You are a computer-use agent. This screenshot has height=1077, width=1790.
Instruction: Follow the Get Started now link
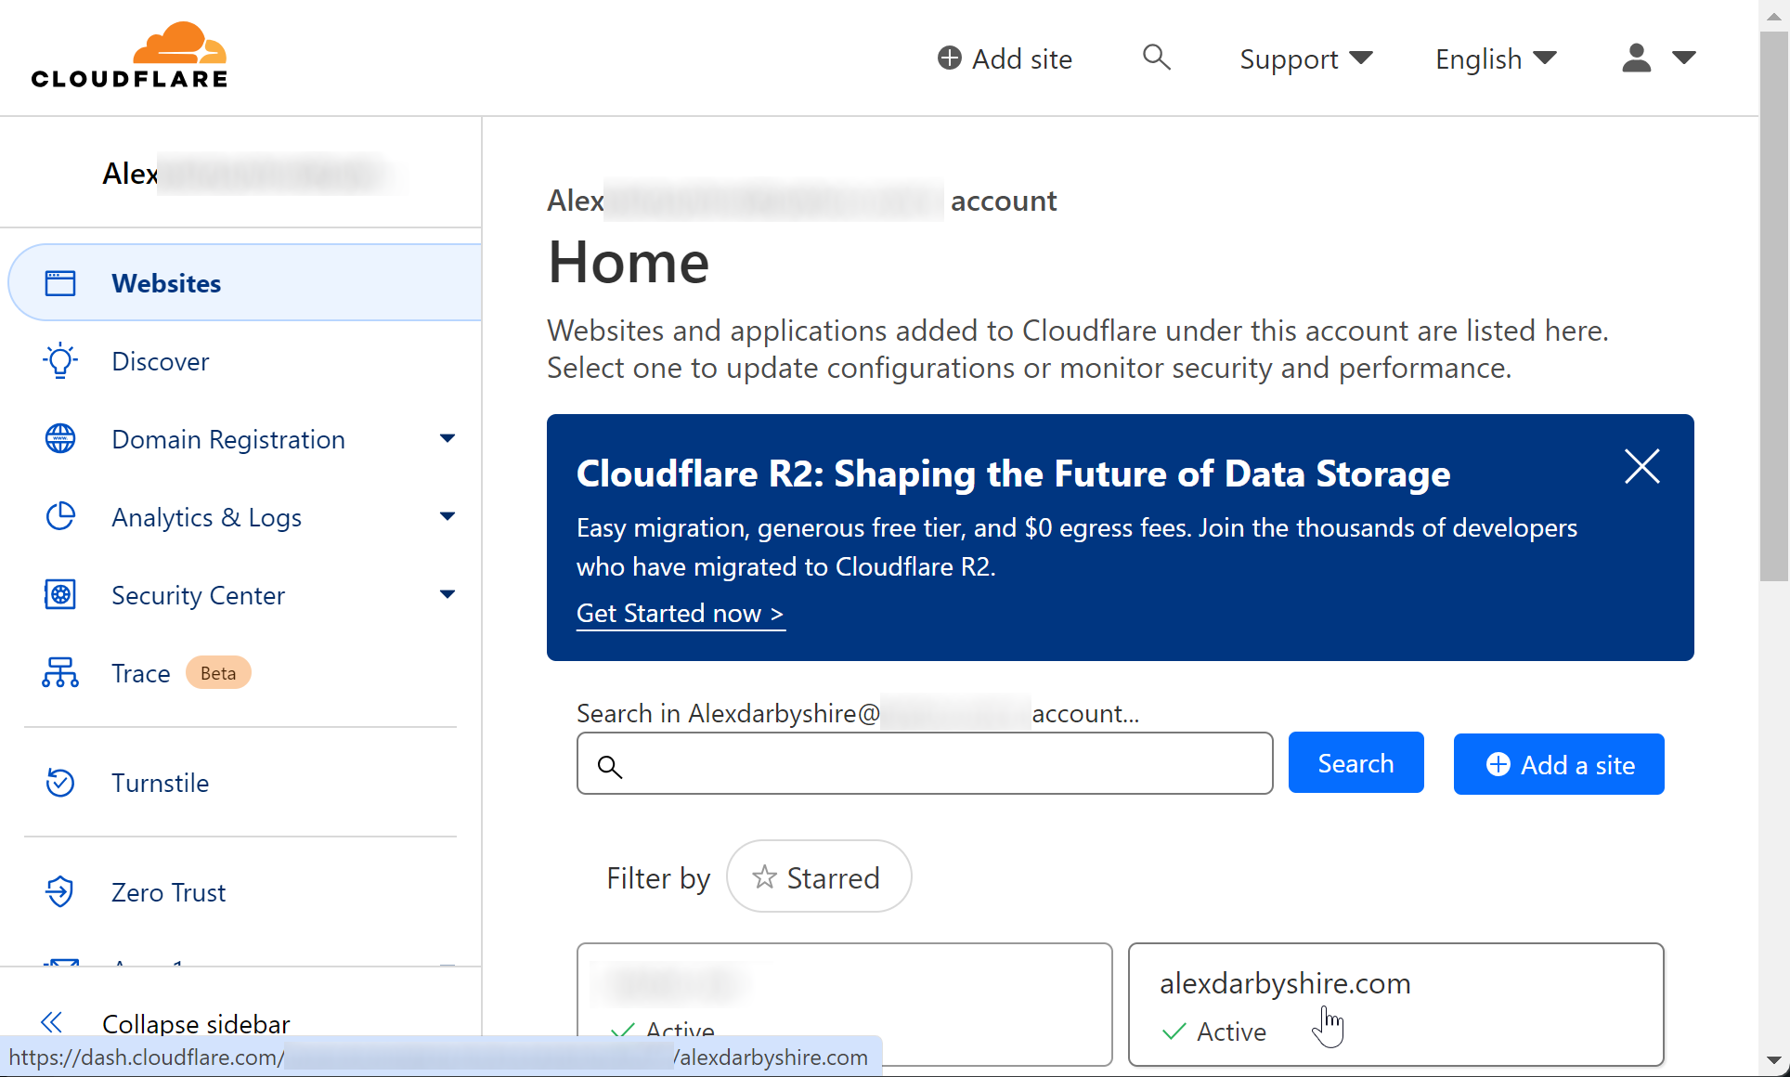pos(681,614)
